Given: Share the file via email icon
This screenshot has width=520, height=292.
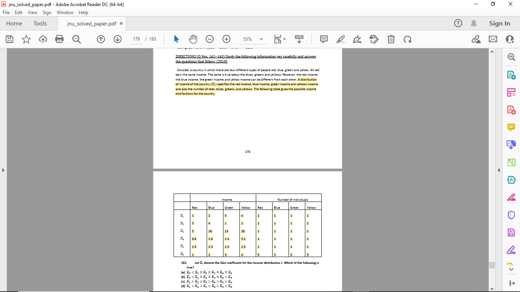Looking at the screenshot, I should (493, 39).
